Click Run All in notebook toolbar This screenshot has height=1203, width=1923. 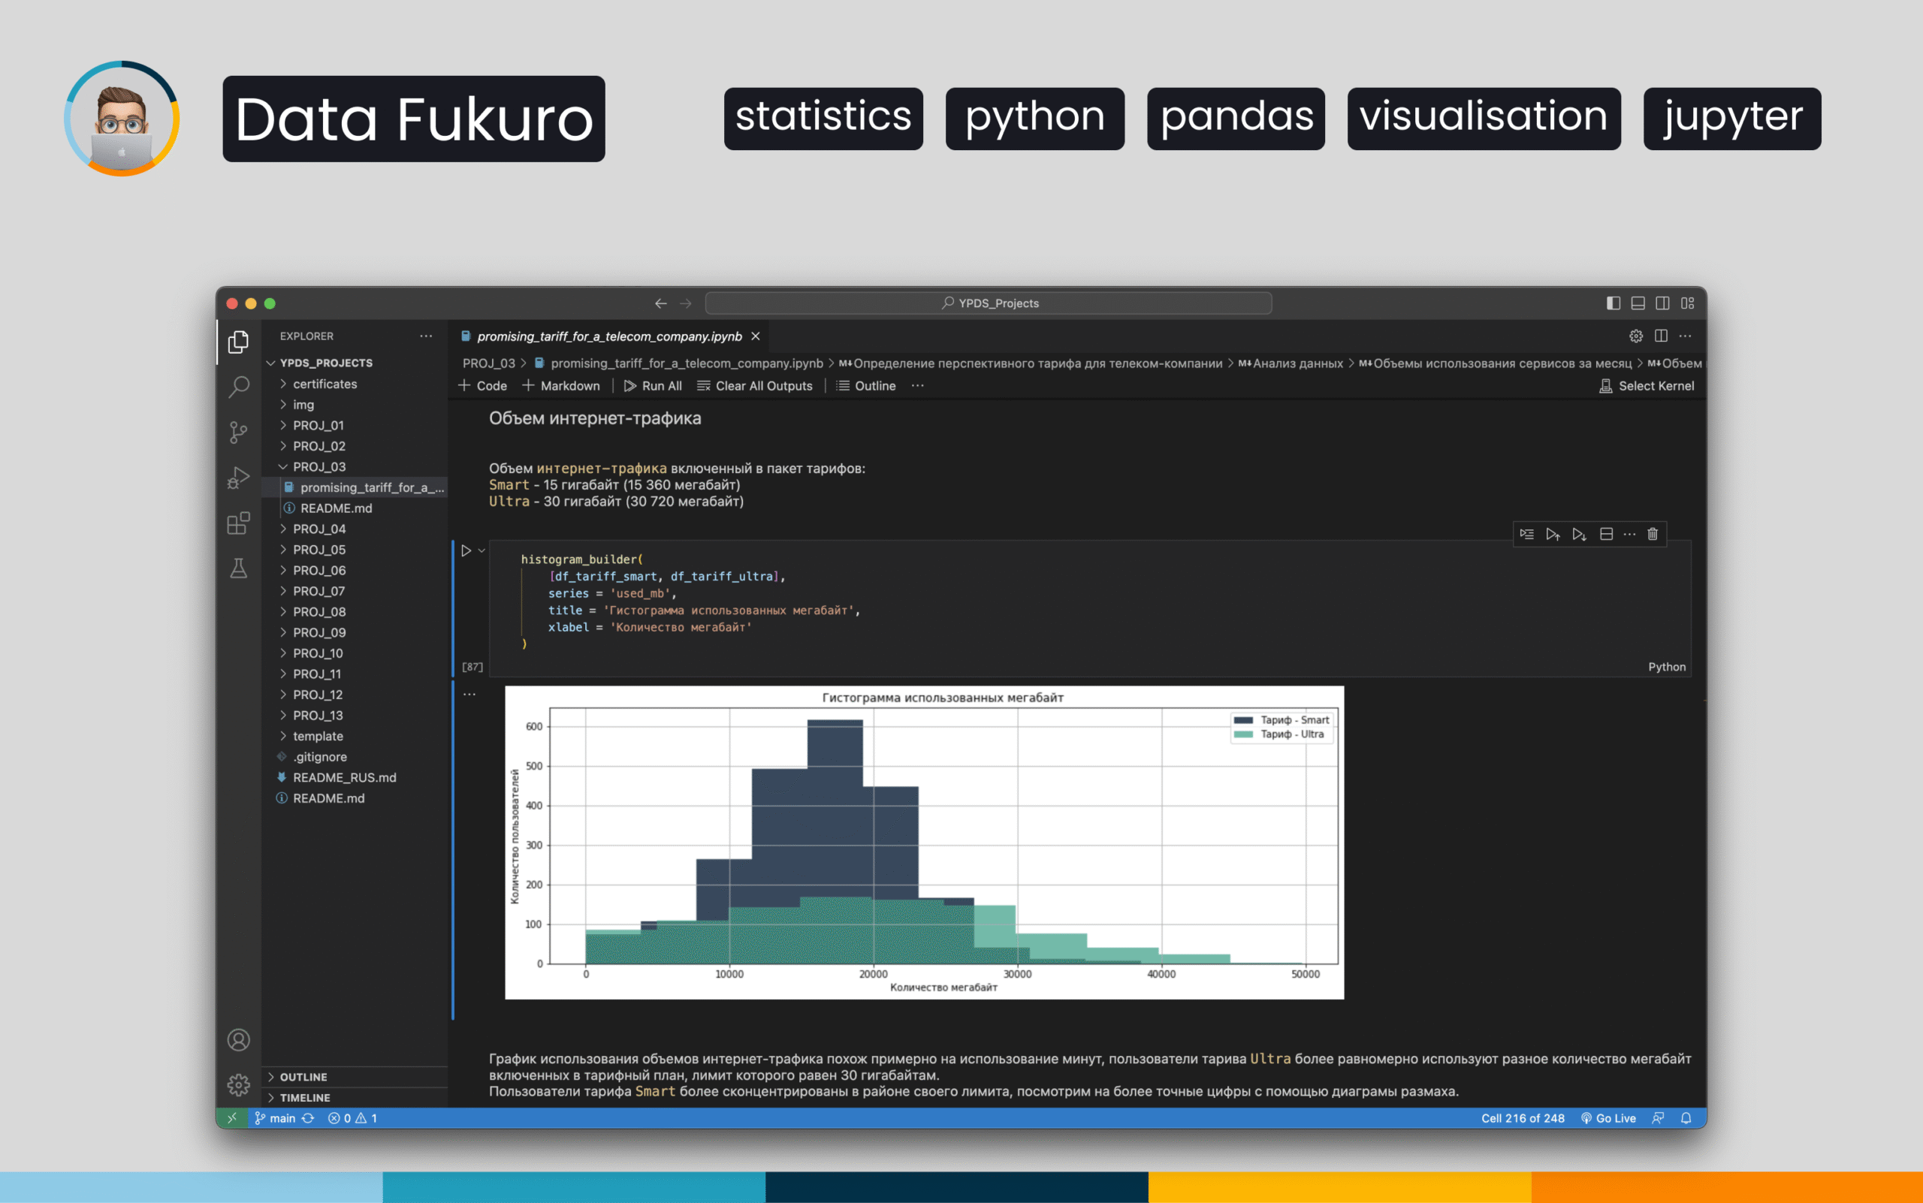point(653,386)
